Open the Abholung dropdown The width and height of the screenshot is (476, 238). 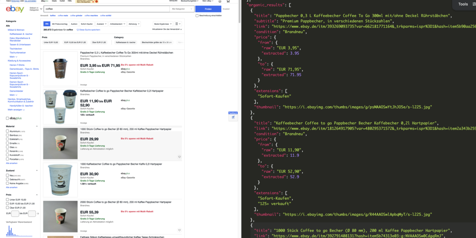(x=134, y=24)
